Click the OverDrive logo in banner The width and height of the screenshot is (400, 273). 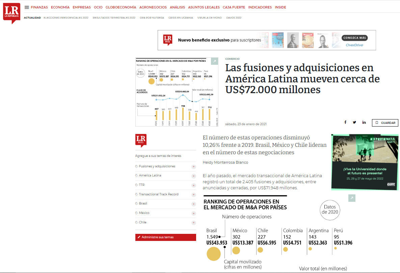coord(354,45)
